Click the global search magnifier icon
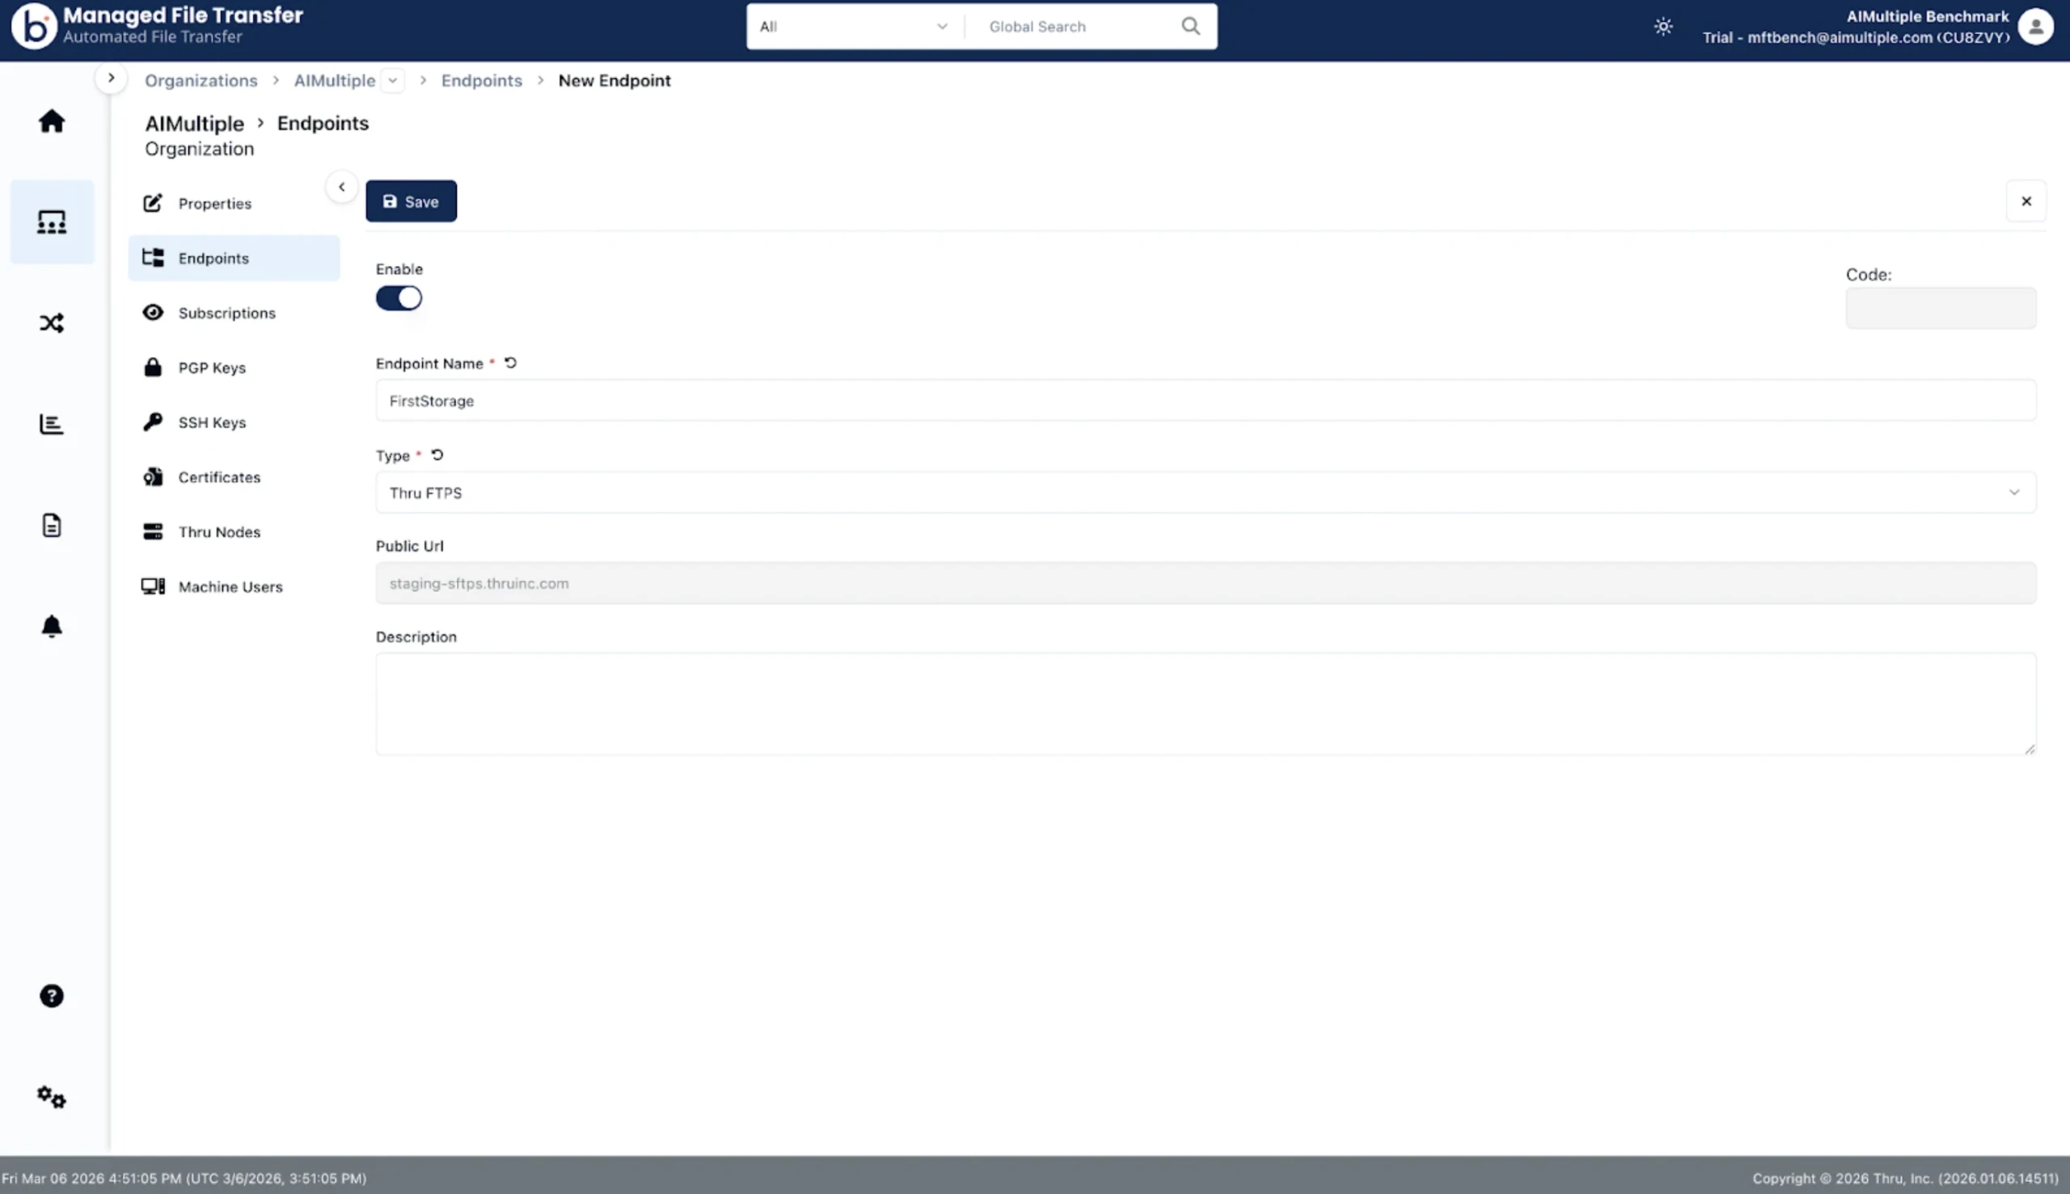 1191,26
